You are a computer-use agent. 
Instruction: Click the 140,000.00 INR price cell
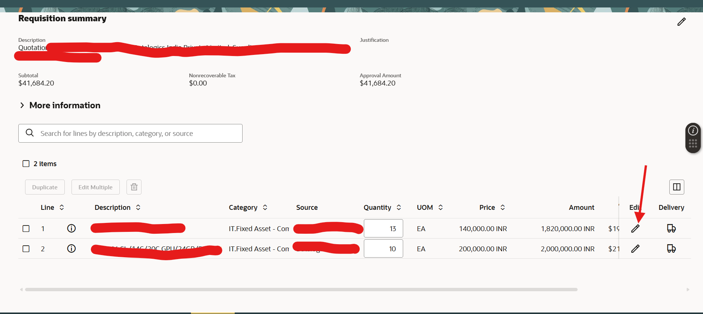(483, 229)
